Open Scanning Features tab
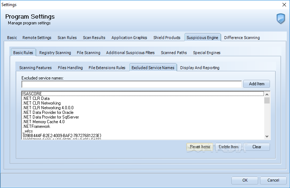Image resolution: width=290 pixels, height=188 pixels. tap(35, 68)
